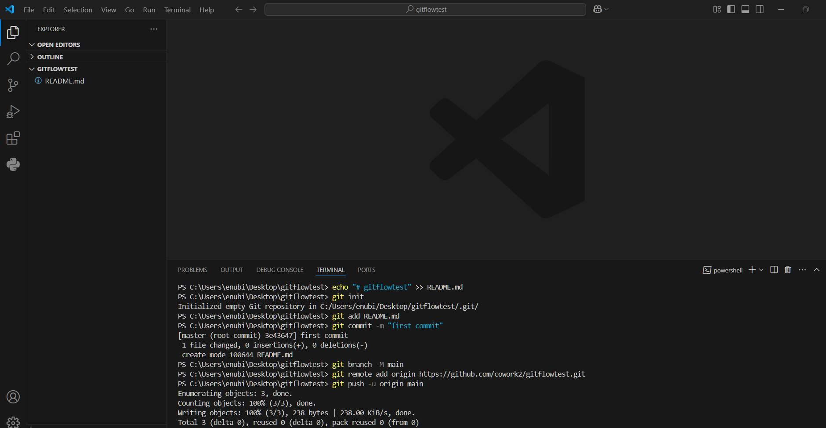Click the 'git init' command line

[x=271, y=297]
